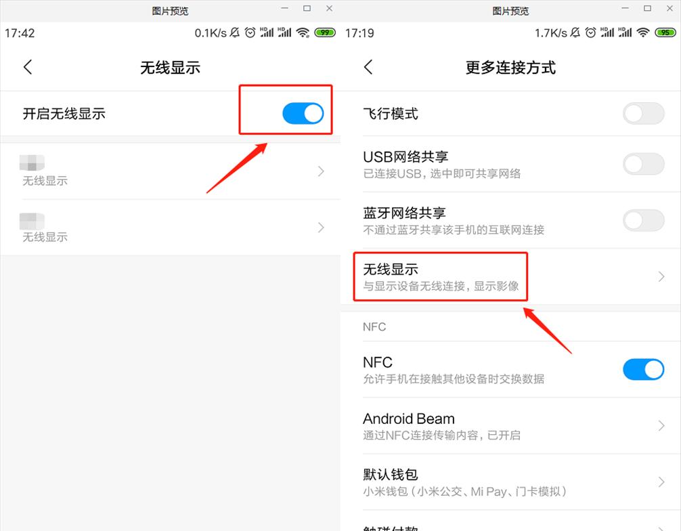Image resolution: width=681 pixels, height=531 pixels.
Task: Enable the USB网络共享 toggle
Action: [643, 164]
